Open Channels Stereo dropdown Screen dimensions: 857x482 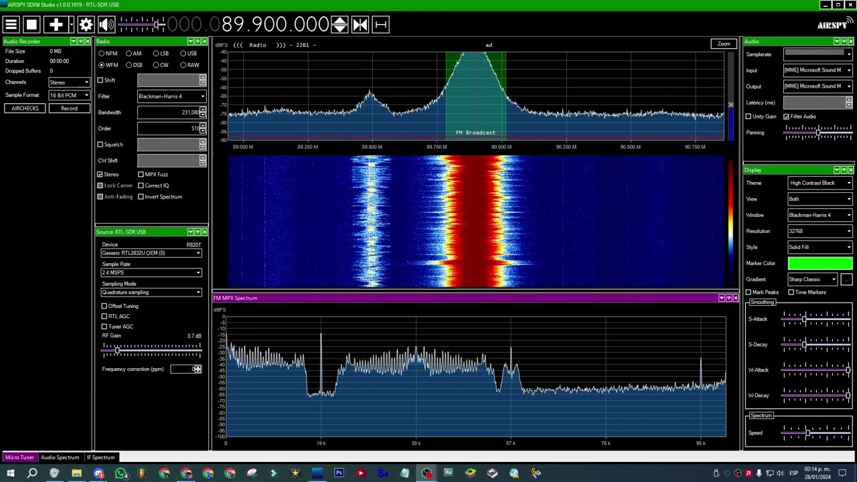(x=69, y=82)
